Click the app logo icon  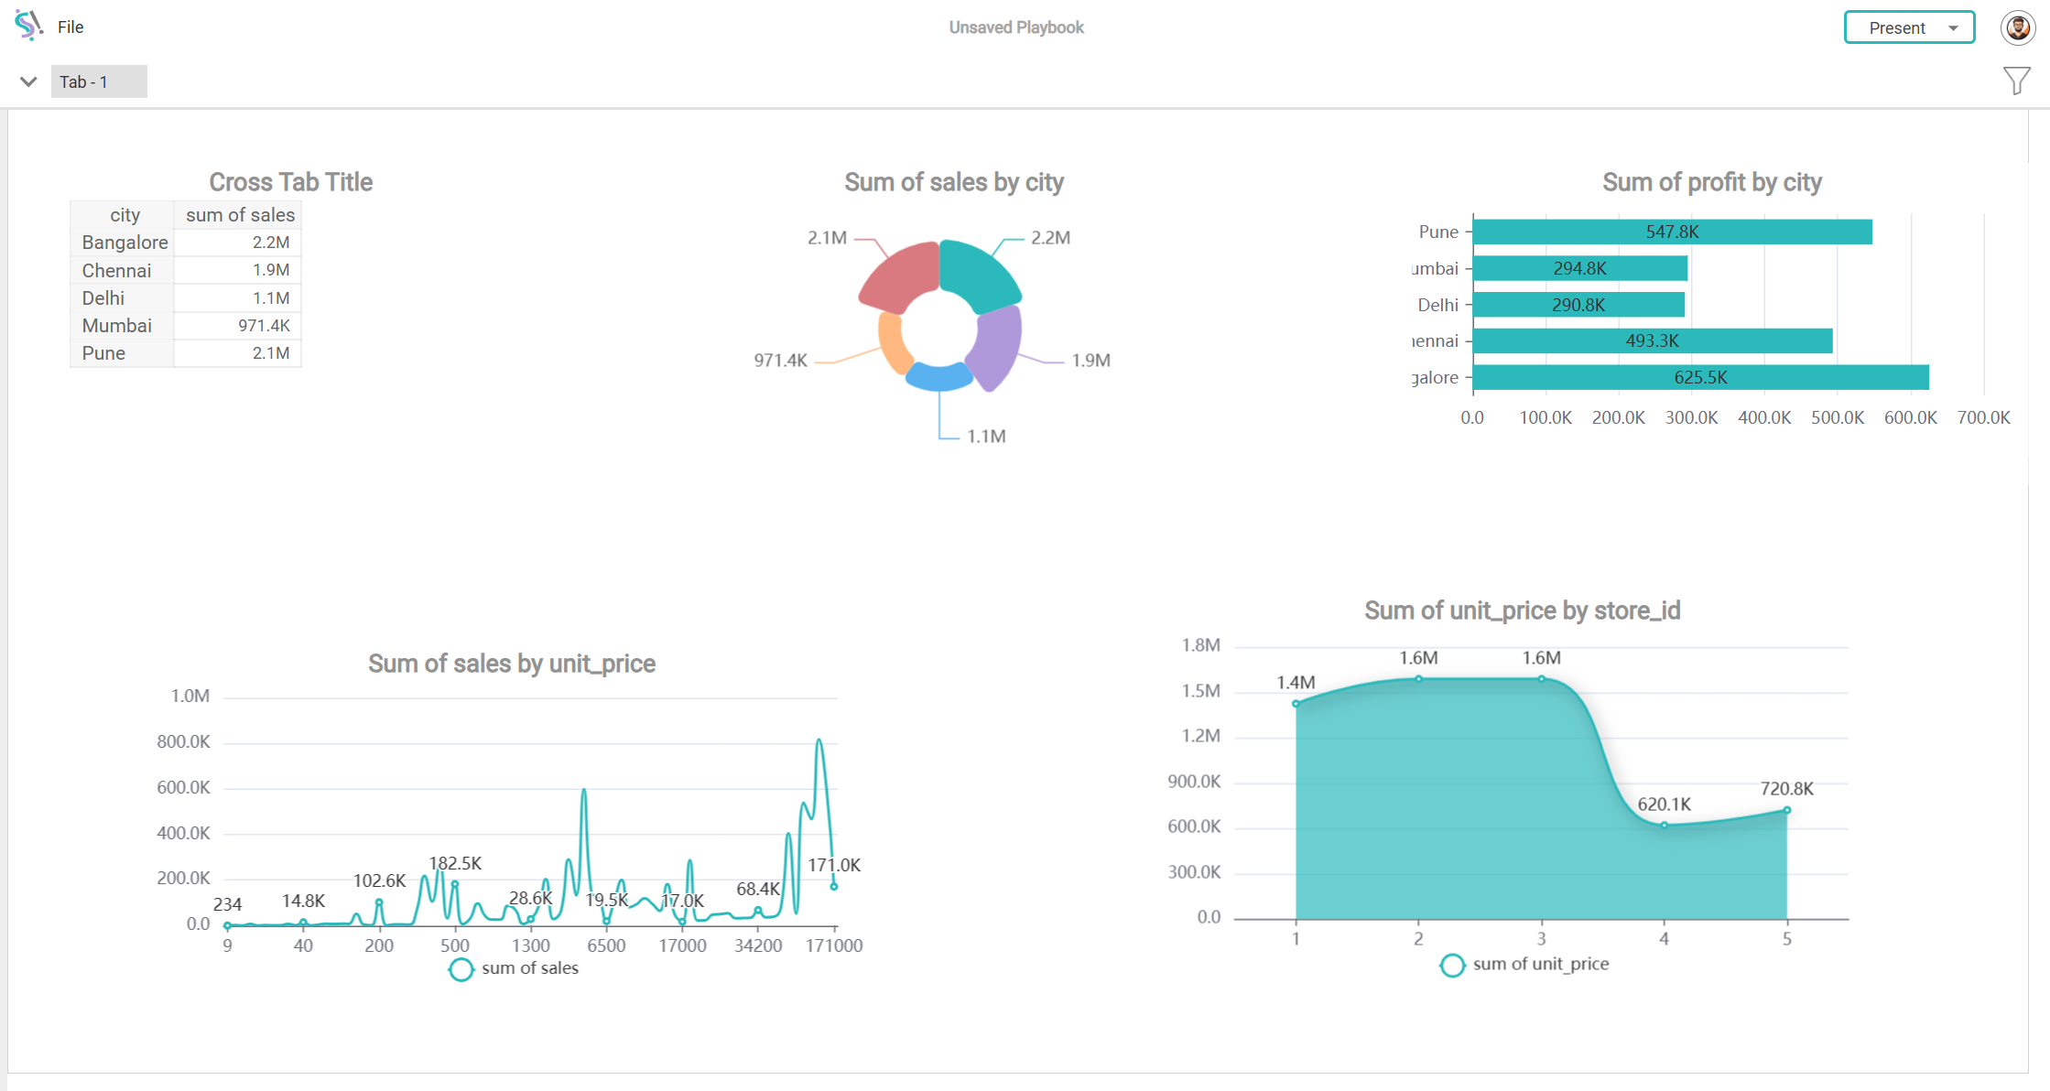pyautogui.click(x=28, y=26)
